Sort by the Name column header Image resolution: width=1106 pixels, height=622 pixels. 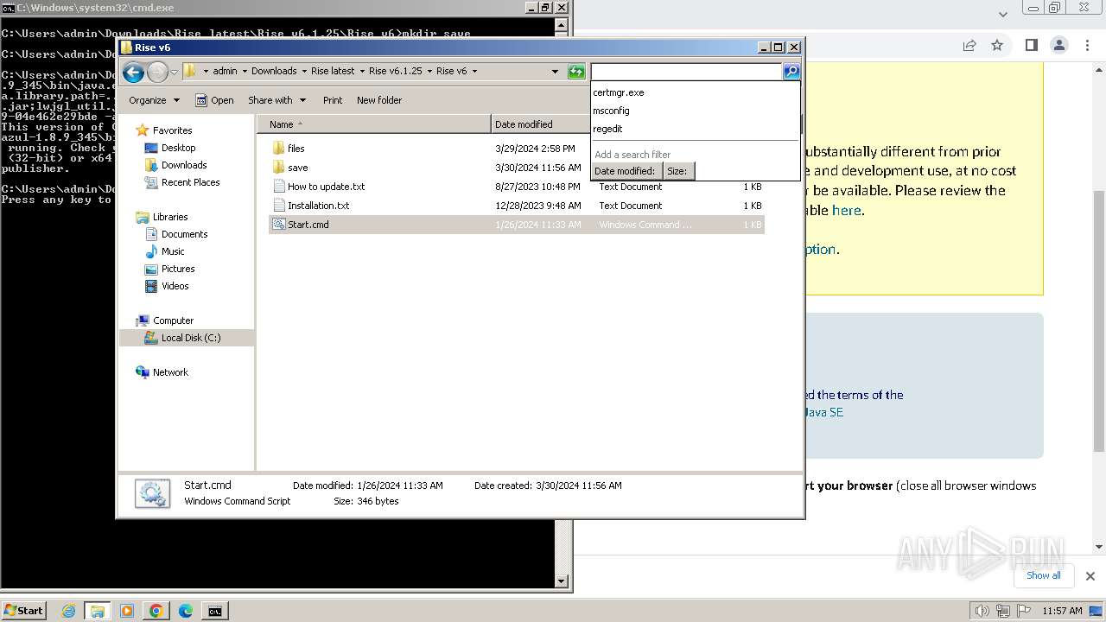(373, 124)
